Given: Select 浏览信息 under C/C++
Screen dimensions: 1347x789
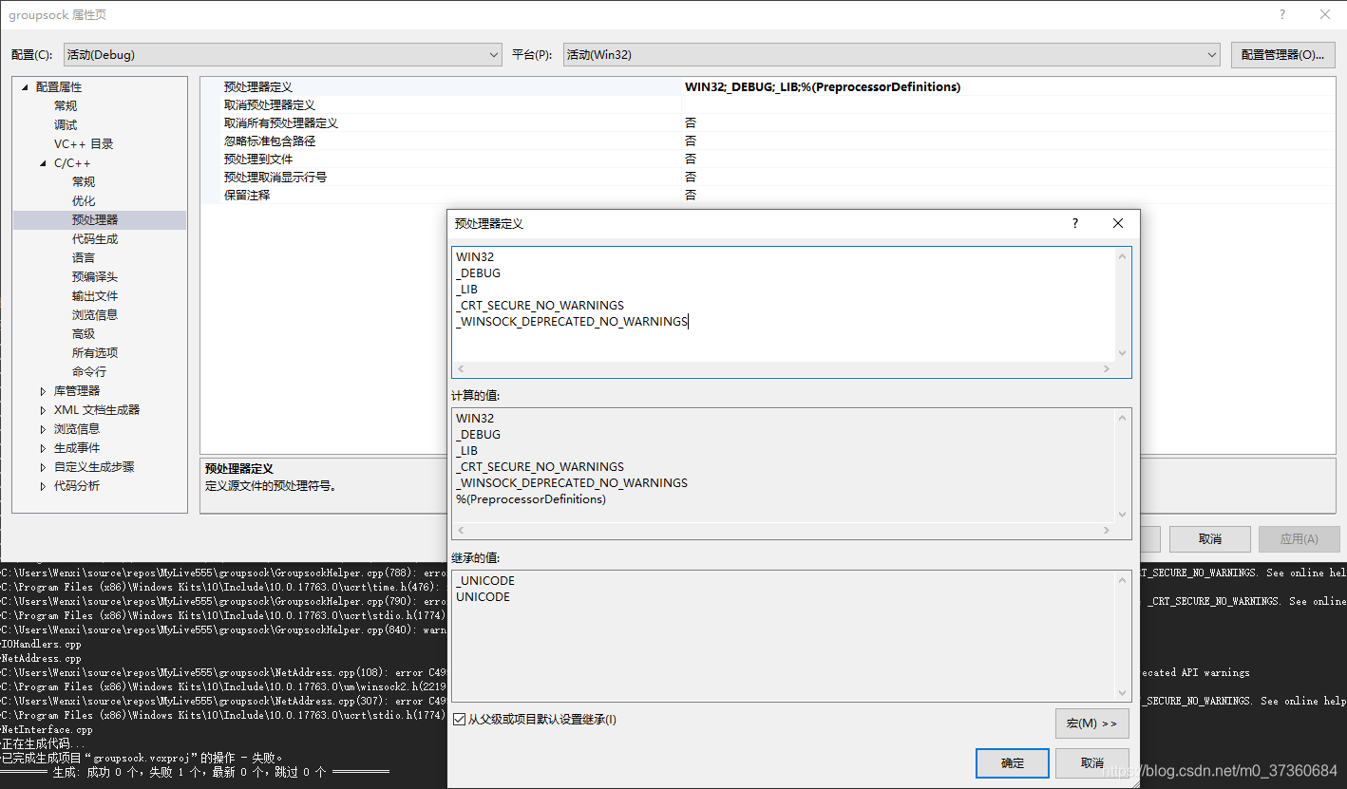Looking at the screenshot, I should coord(95,315).
